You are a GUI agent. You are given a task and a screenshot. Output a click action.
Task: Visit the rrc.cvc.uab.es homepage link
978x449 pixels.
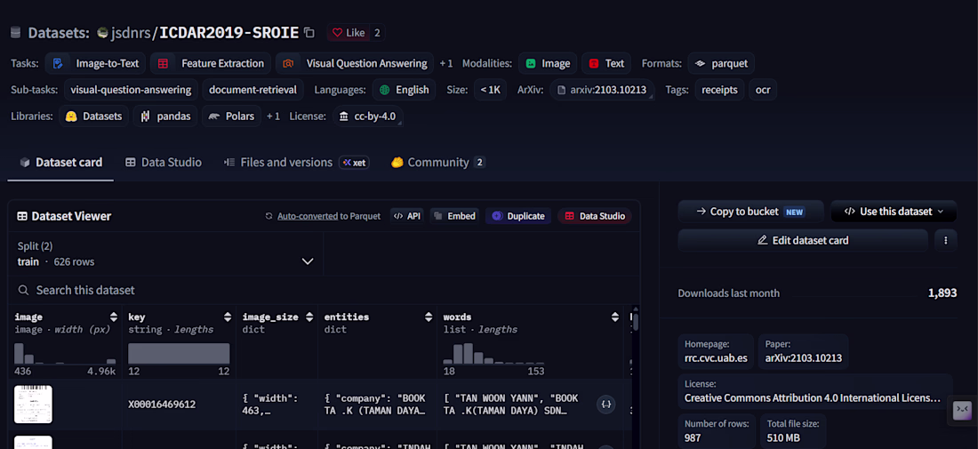click(x=716, y=358)
